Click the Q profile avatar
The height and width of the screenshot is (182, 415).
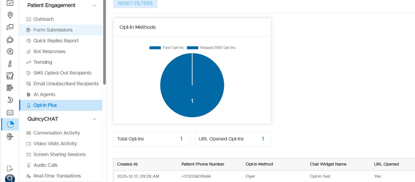point(10,178)
